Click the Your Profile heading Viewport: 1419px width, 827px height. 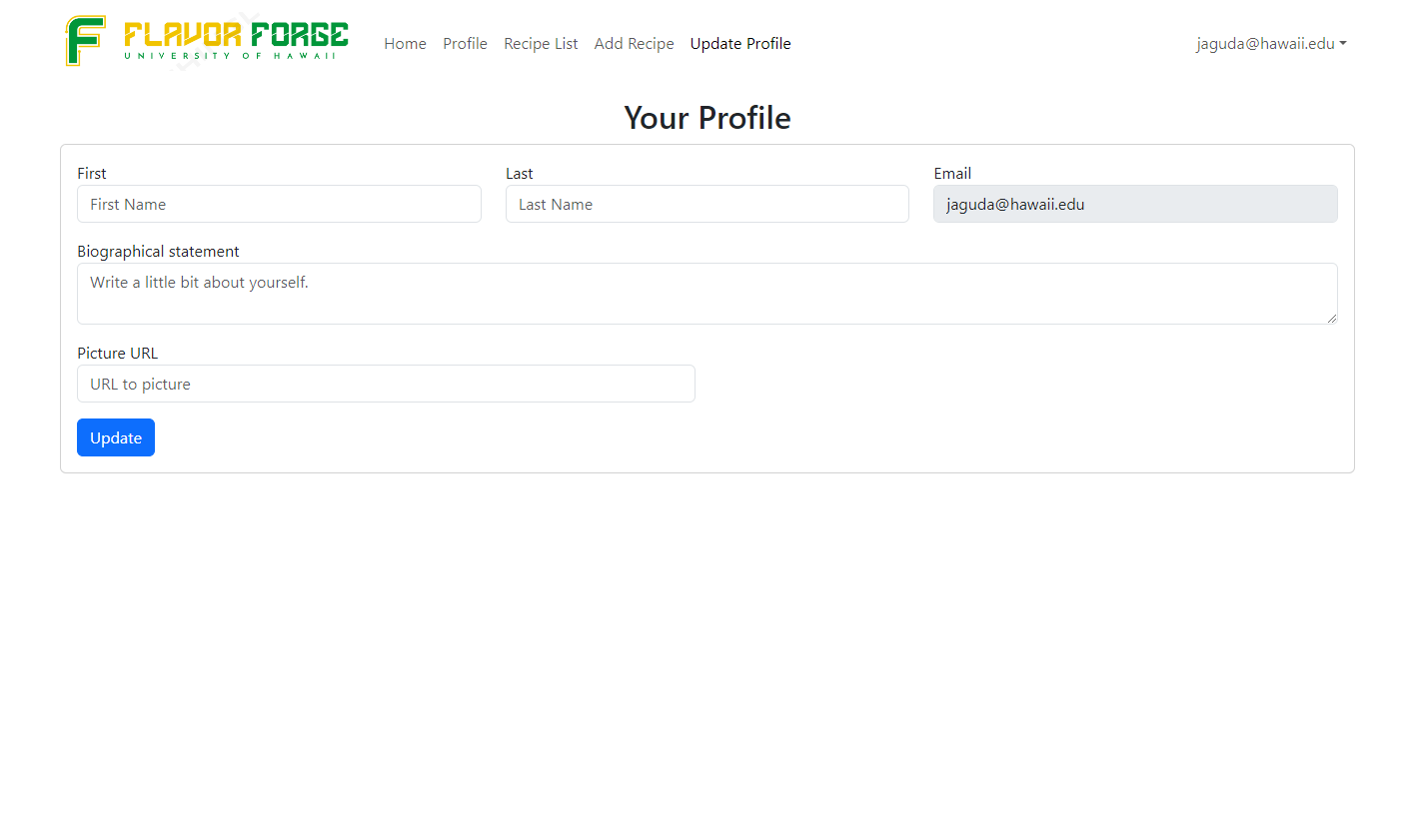click(708, 118)
